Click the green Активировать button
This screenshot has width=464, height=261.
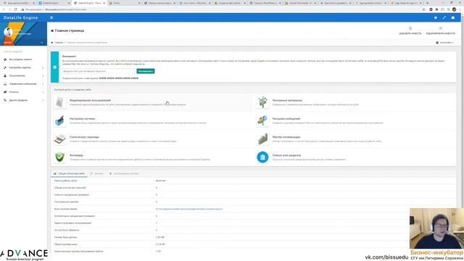click(x=146, y=71)
